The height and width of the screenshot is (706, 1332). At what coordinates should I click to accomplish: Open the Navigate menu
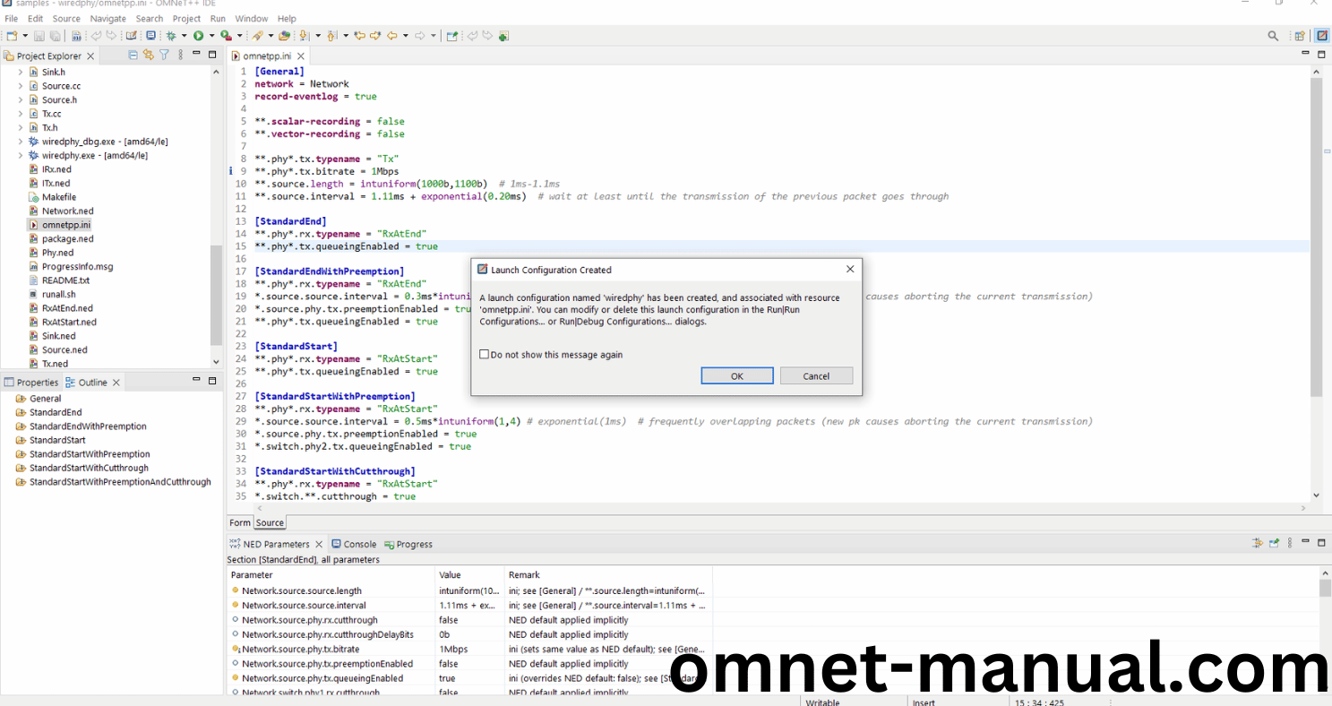pos(107,18)
